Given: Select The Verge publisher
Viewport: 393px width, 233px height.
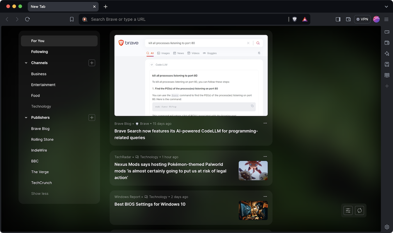Looking at the screenshot, I should 40,172.
